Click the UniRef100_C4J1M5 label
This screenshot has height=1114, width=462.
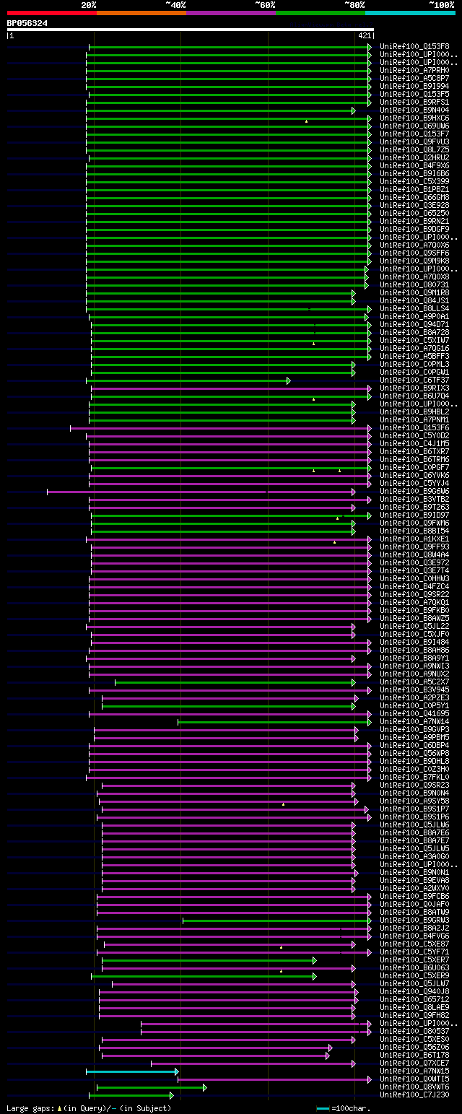tap(414, 444)
